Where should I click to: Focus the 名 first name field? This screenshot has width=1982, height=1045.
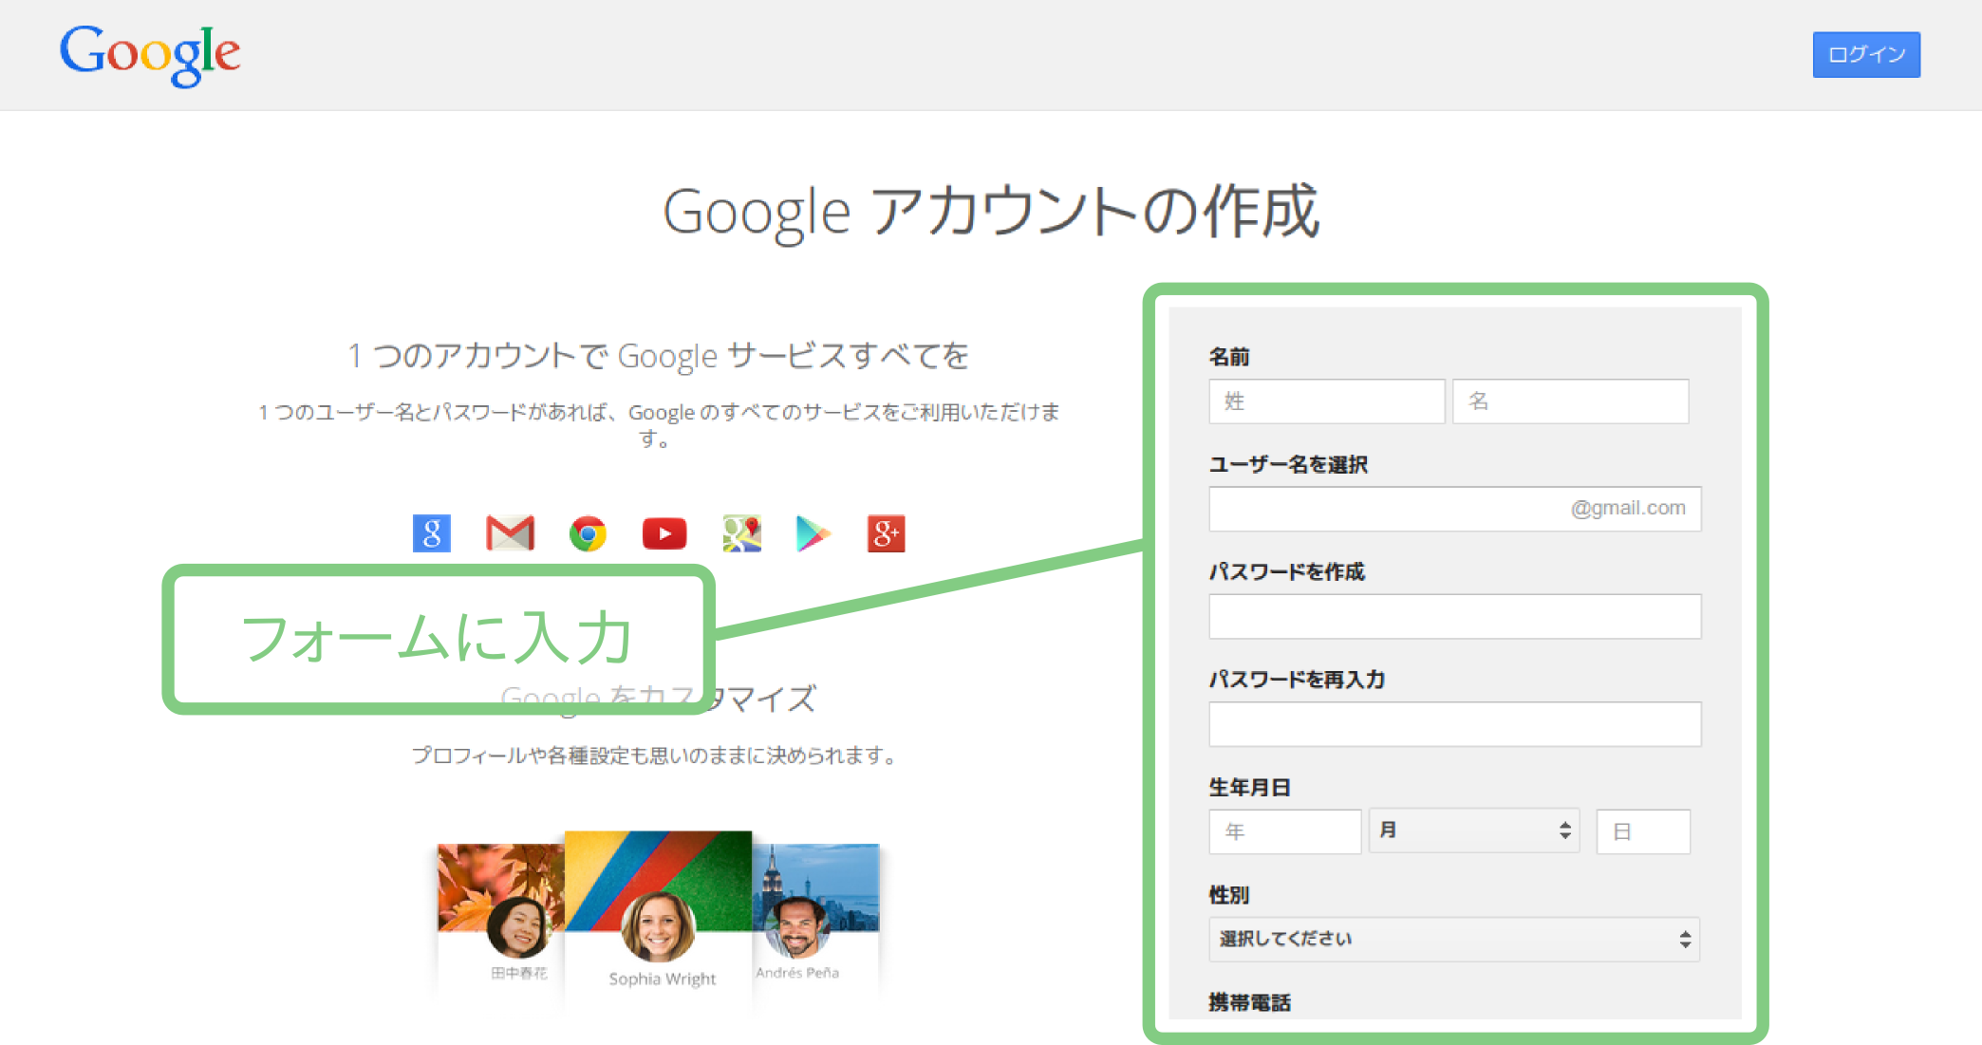click(x=1570, y=401)
